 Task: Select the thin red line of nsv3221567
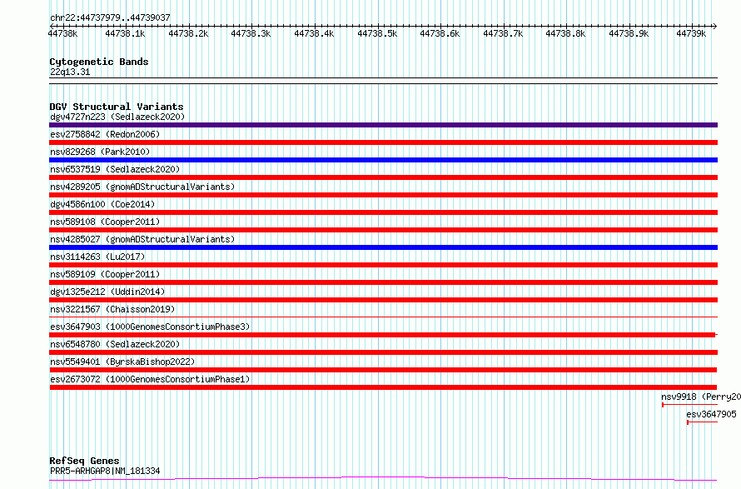click(x=383, y=317)
